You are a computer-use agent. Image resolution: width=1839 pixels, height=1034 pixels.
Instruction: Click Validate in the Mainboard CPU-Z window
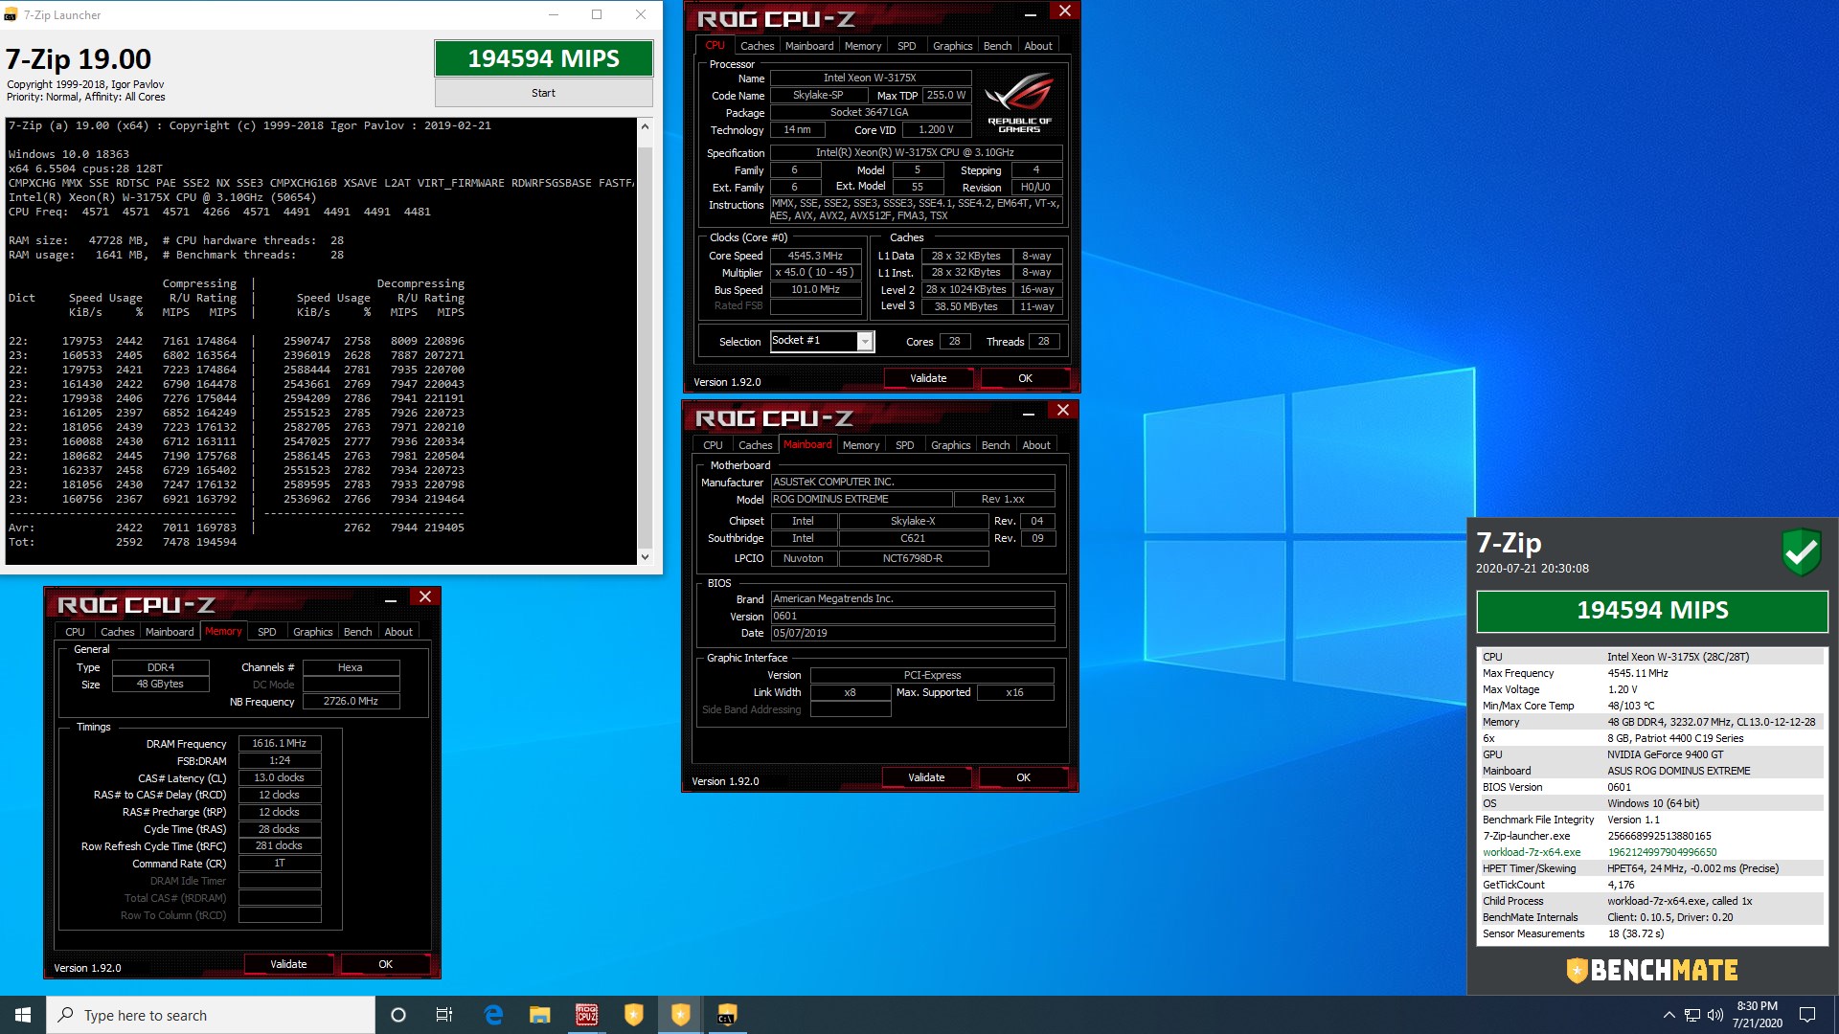point(926,777)
